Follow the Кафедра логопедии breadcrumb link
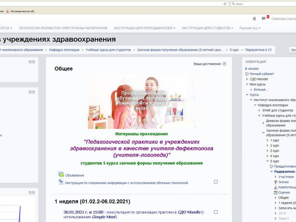The height and width of the screenshot is (222, 296). [64, 50]
